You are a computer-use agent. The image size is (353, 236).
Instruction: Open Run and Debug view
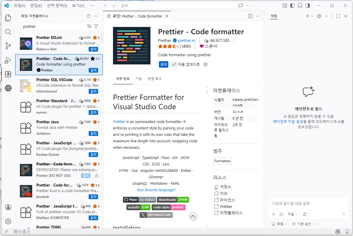8,60
